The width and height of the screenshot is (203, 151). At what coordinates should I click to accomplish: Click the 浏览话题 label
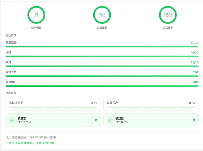coord(102,27)
